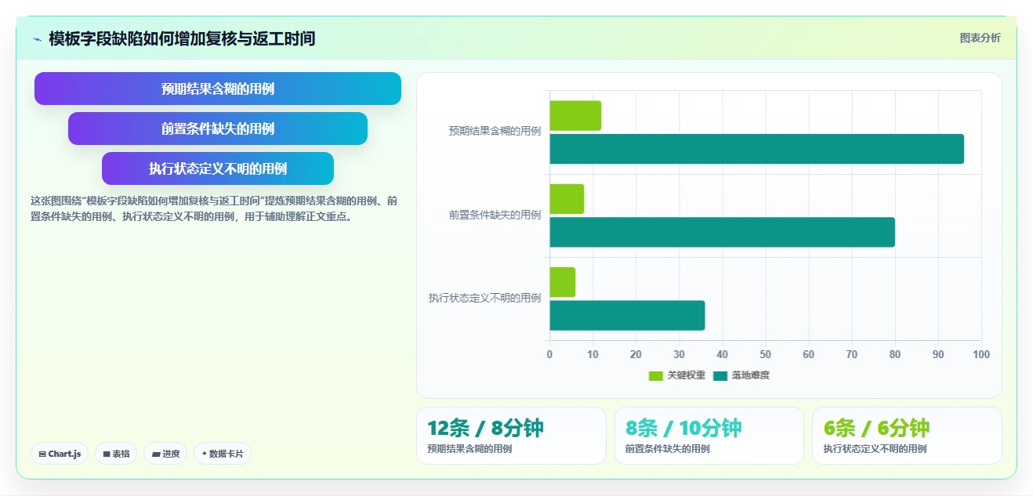Viewport: 1033px width, 496px height.
Task: Click the x-axis tick label 50
Action: point(765,355)
